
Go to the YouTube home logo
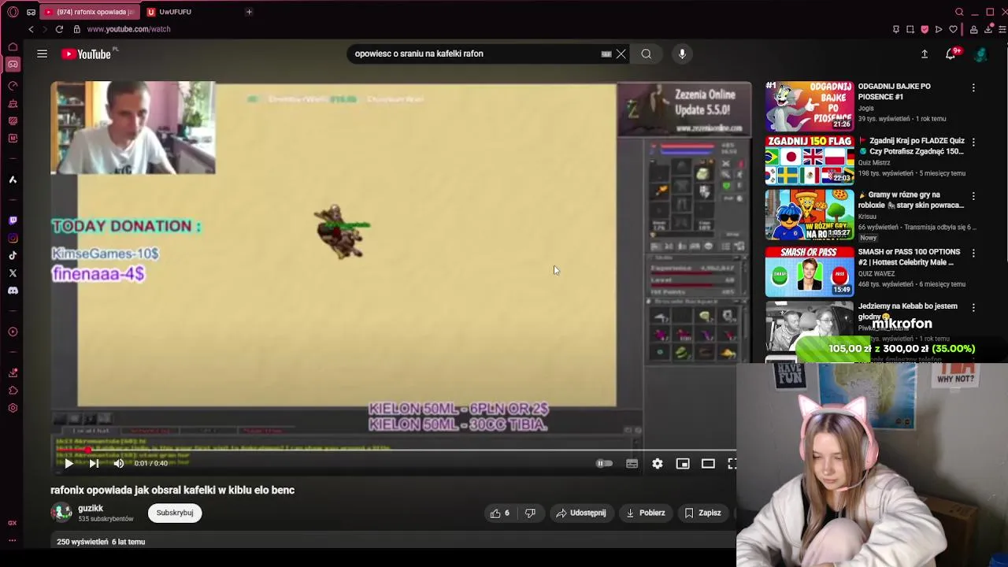pyautogui.click(x=87, y=54)
